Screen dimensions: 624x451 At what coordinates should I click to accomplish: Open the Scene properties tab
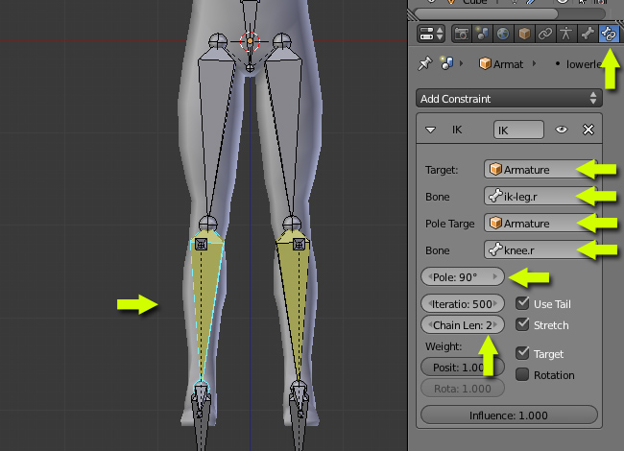tap(482, 34)
